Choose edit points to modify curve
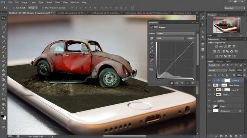Image resolution: width=247 pixels, height=138 pixels. pyautogui.click(x=151, y=56)
